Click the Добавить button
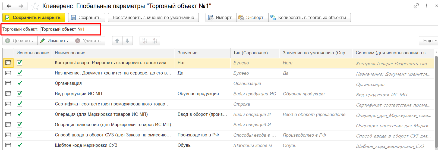This screenshot has height=150, width=438. coord(20,40)
